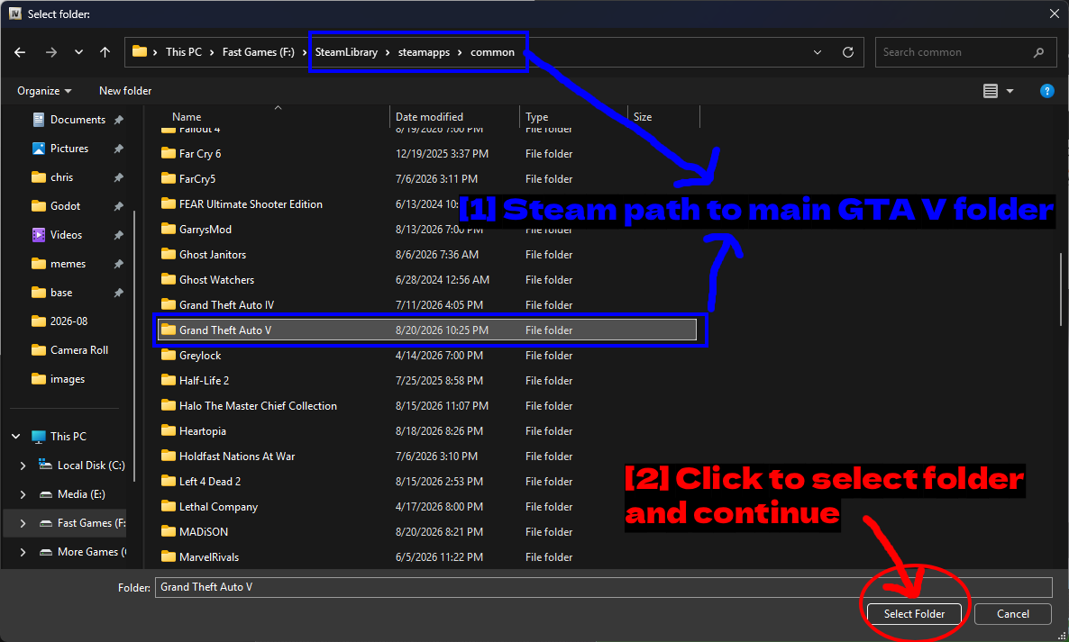Image resolution: width=1069 pixels, height=642 pixels.
Task: Open the Pictures quick access item
Action: pos(69,149)
